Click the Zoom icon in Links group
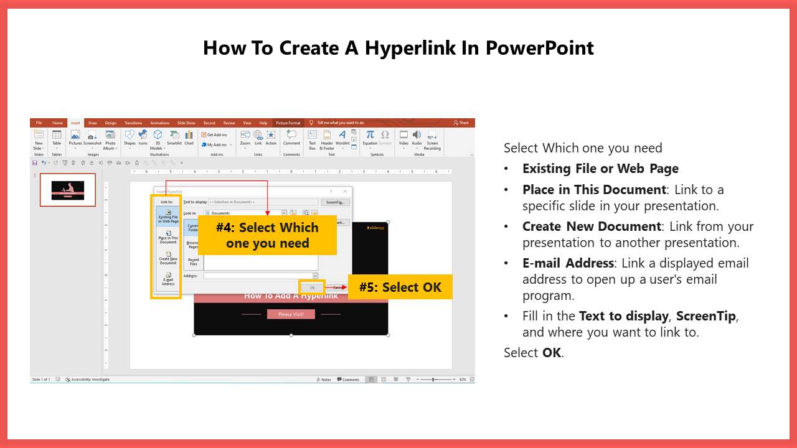797x448 pixels. pos(245,136)
